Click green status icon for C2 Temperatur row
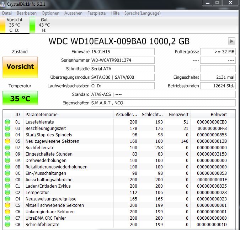 pyautogui.click(x=7, y=193)
